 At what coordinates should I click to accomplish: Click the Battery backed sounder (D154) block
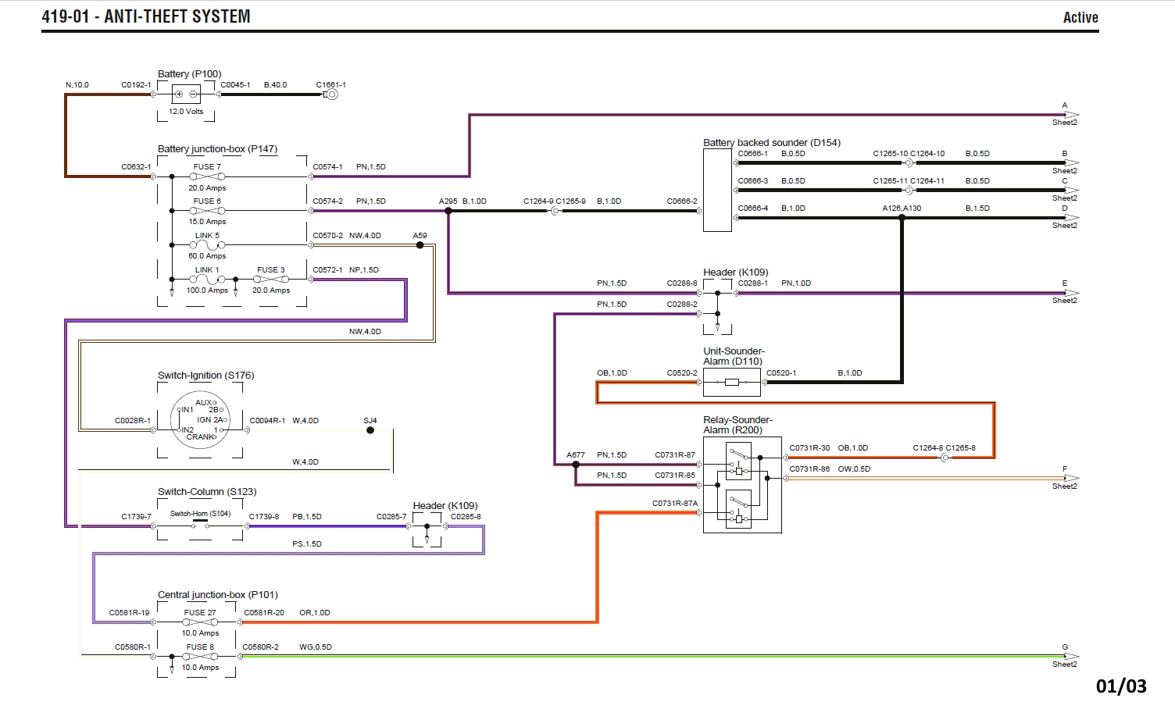click(717, 190)
